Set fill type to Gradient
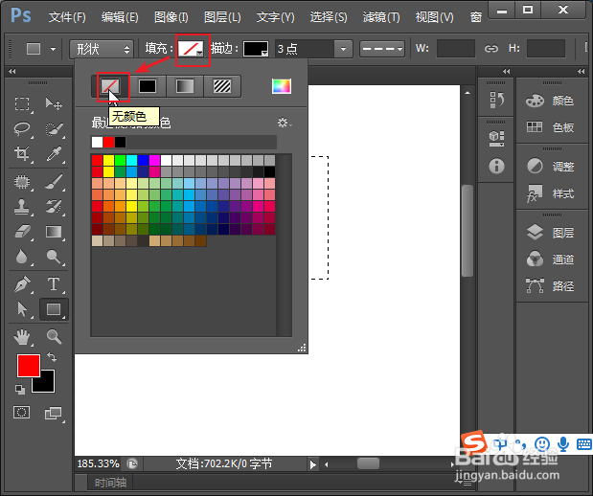 pos(185,86)
